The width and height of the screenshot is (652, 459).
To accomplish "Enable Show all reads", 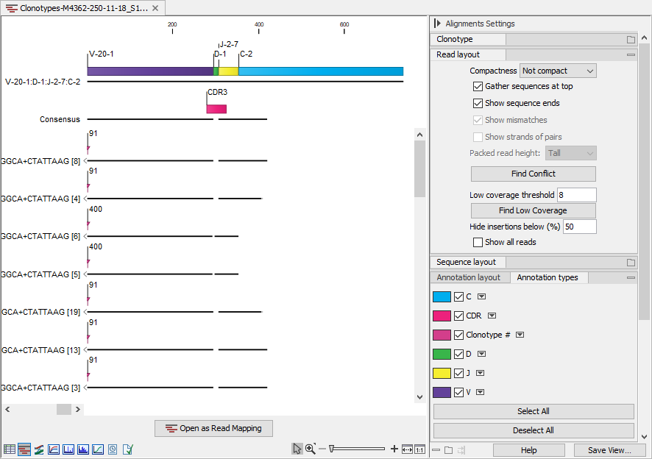I will (477, 242).
